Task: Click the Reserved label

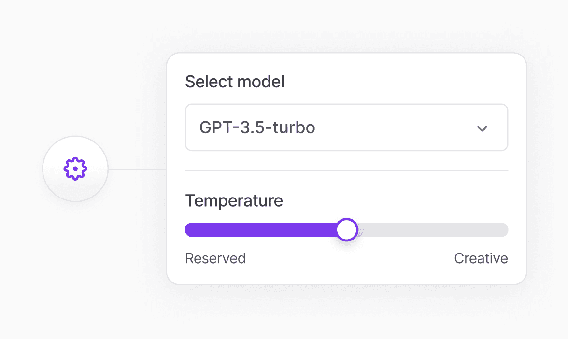Action: (x=215, y=258)
